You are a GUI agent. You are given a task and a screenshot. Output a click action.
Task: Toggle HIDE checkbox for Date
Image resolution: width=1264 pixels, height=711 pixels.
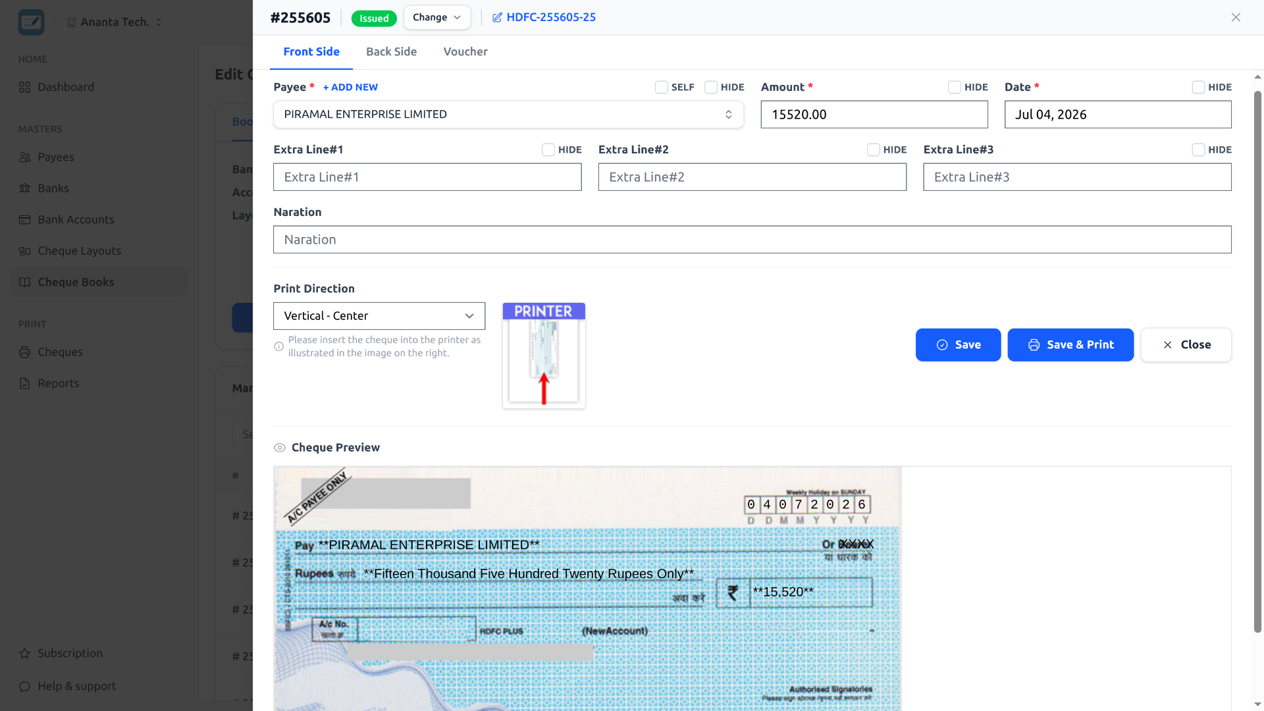[x=1198, y=88]
